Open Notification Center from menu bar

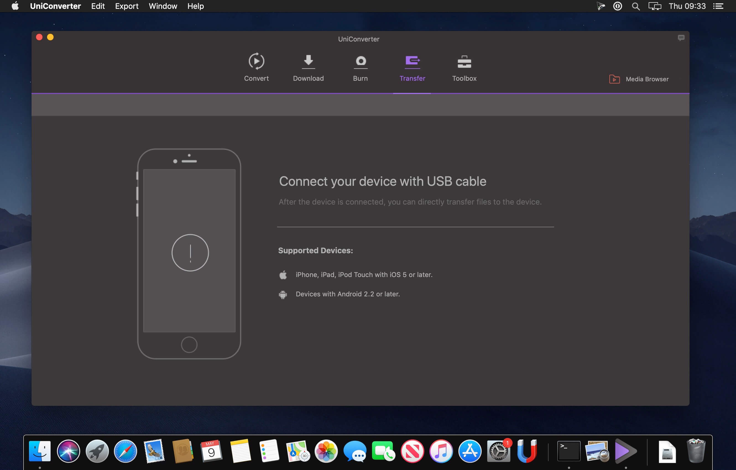click(718, 6)
